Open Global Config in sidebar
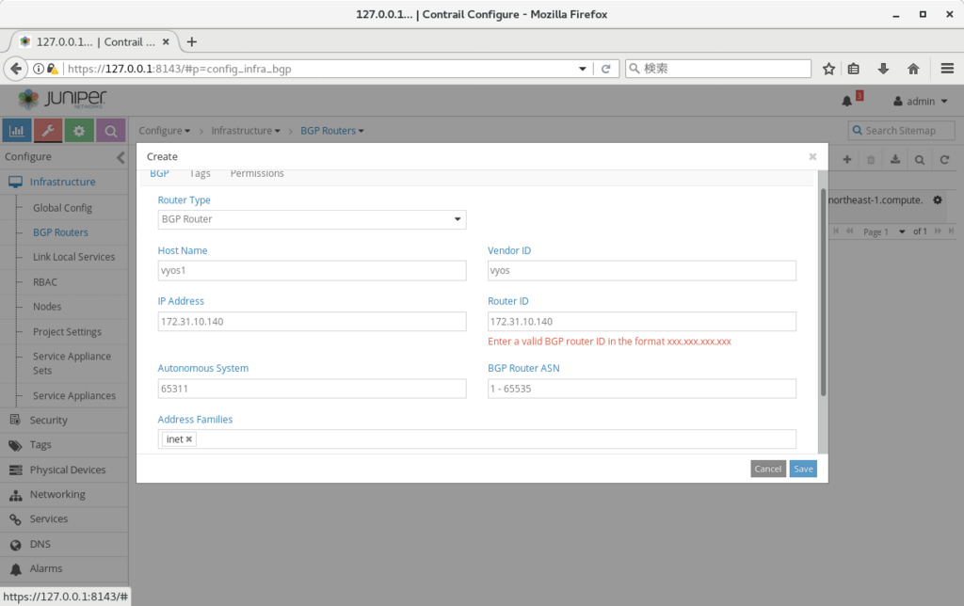Screen dimensions: 964x606 click(x=63, y=208)
